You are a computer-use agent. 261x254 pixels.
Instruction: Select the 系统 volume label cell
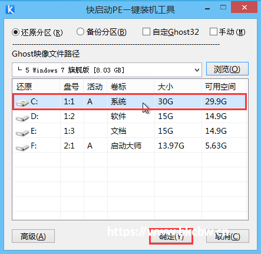118,102
